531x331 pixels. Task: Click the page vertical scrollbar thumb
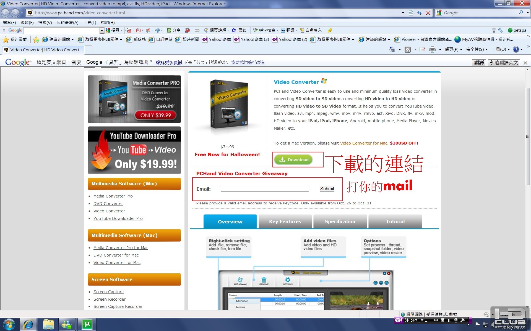point(527,137)
